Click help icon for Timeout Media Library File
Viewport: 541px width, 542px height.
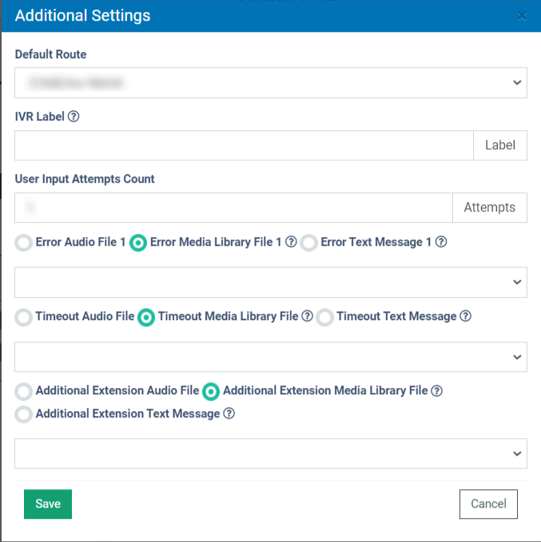[307, 317]
